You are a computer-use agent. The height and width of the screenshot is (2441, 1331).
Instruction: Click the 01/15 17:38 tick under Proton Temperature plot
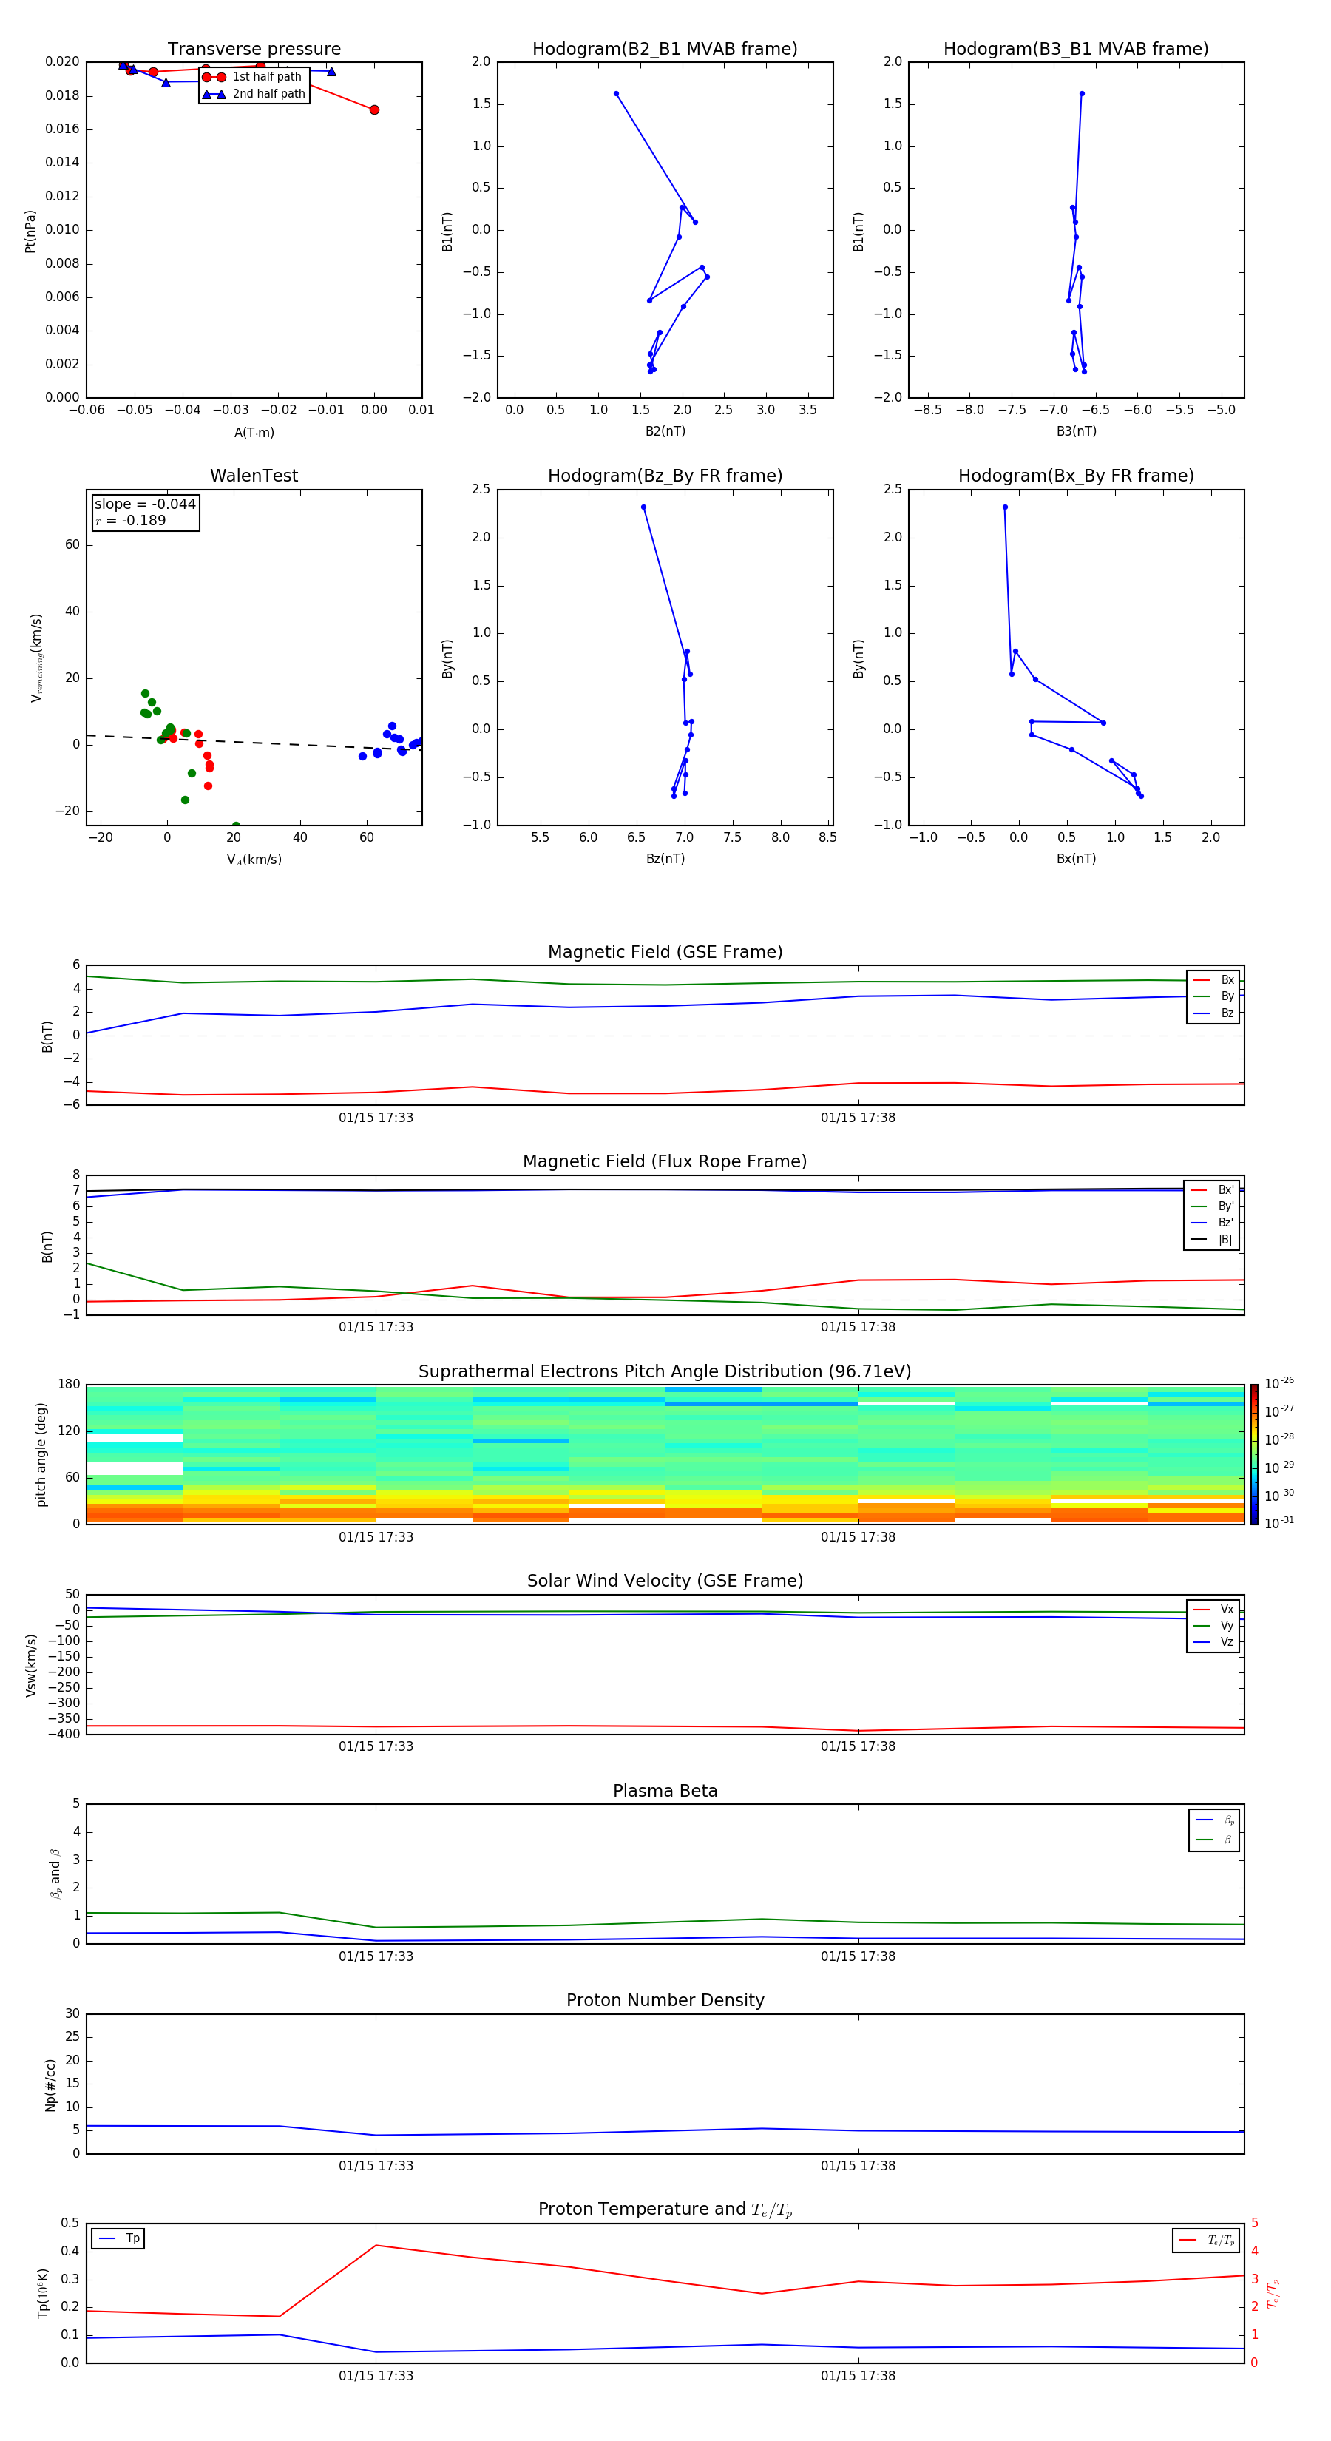point(857,2376)
